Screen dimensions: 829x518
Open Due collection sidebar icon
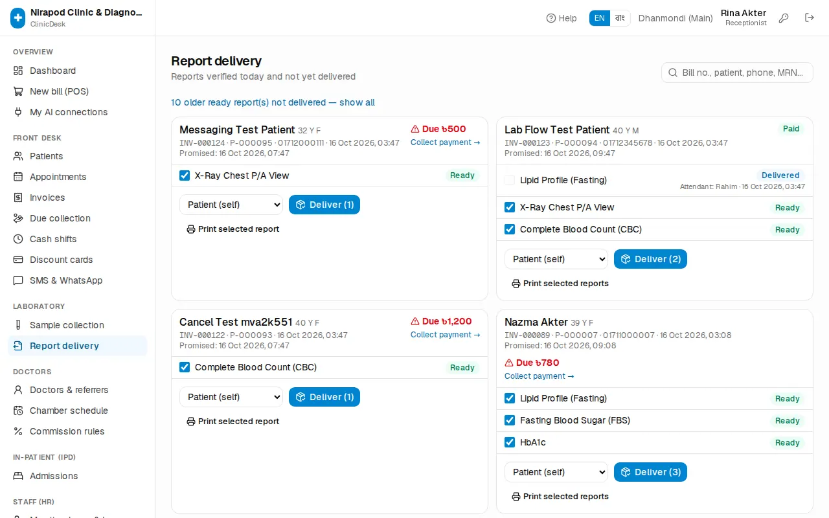point(18,218)
